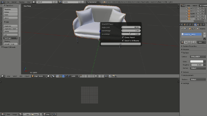This screenshot has width=207, height=116.
Task: Open the Help menu
Action: (x=28, y=2)
